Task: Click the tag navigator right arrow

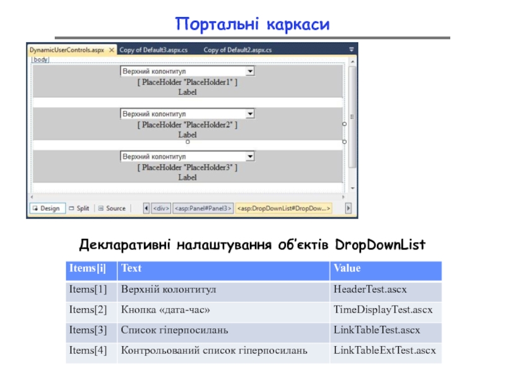Action: 348,208
